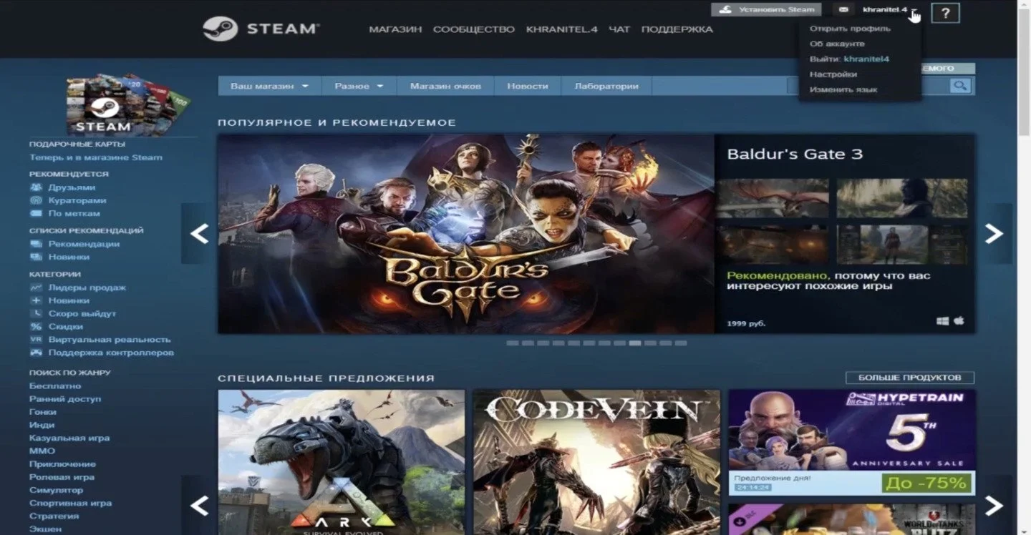Show previous special offers with left arrow
The height and width of the screenshot is (535, 1031).
click(198, 505)
